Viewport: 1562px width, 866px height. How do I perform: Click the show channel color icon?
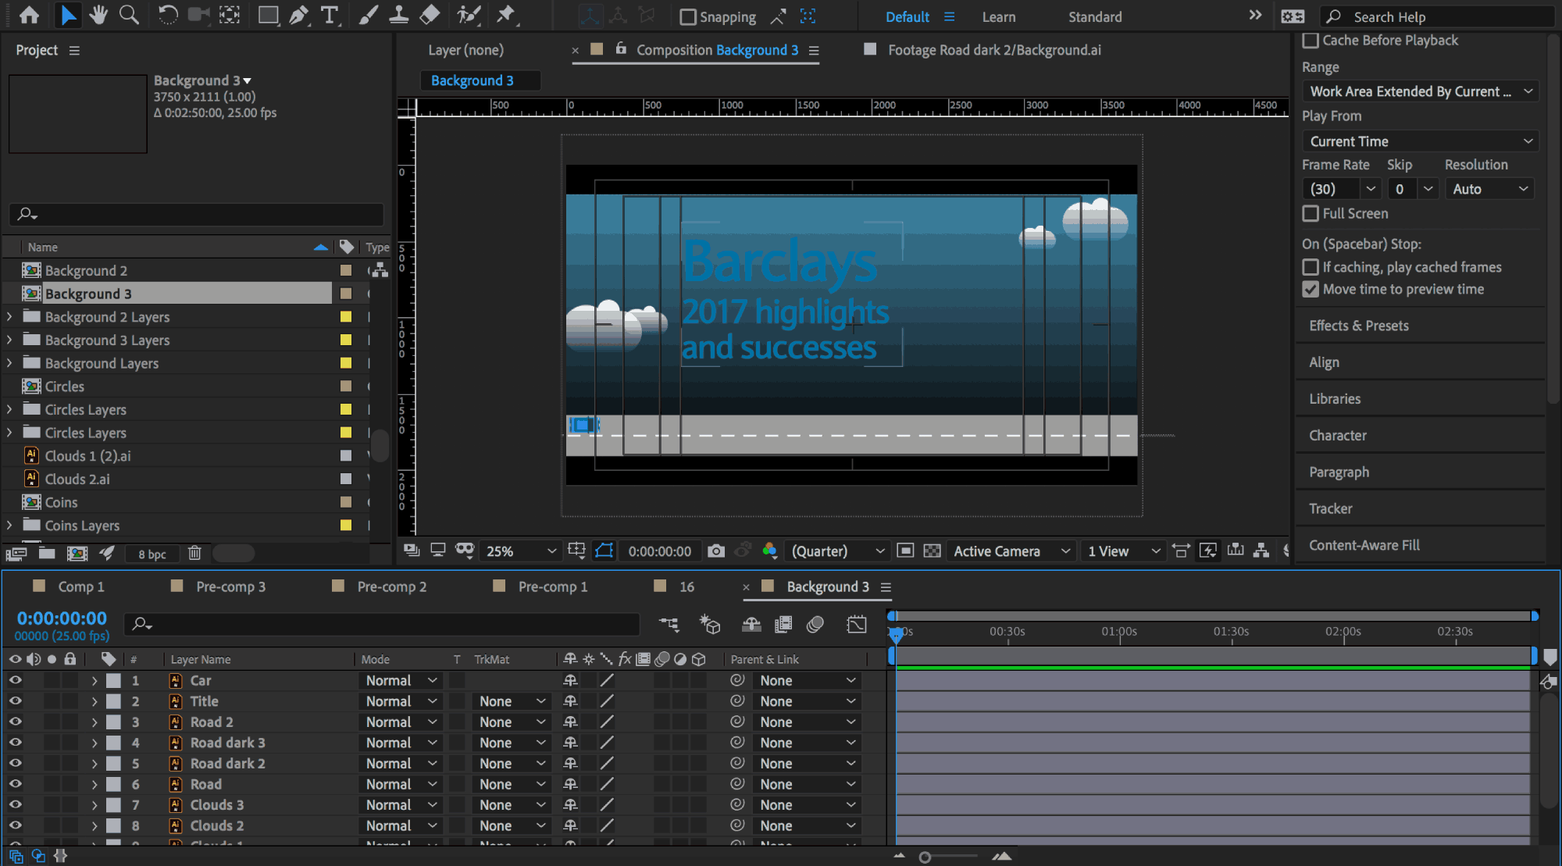tap(769, 551)
